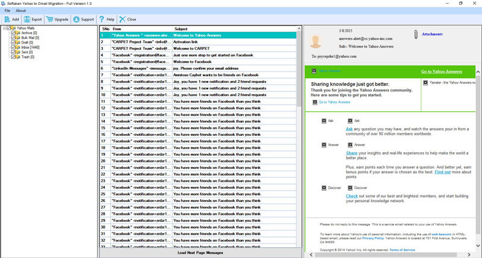The width and height of the screenshot is (482, 258).
Task: Toggle the Trash folder checkbox
Action: [x=13, y=57]
